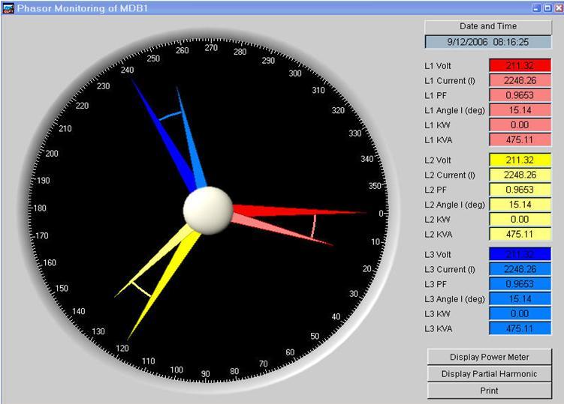Image resolution: width=564 pixels, height=404 pixels.
Task: Click the app icon in title bar
Action: point(8,7)
